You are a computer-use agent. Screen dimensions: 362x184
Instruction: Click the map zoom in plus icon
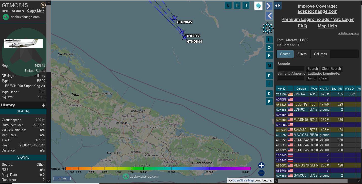click(x=261, y=165)
